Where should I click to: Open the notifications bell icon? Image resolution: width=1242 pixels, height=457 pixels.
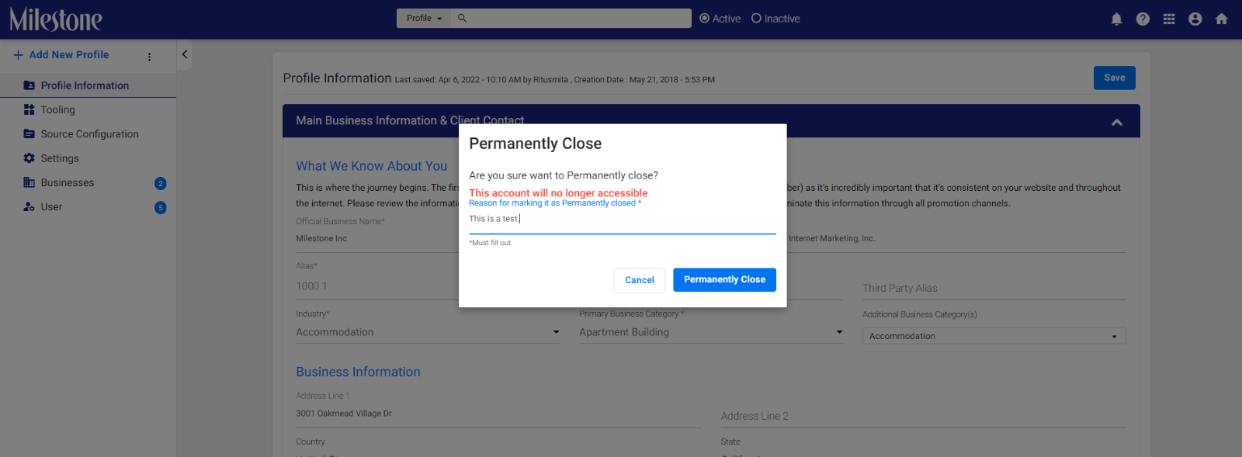1116,19
